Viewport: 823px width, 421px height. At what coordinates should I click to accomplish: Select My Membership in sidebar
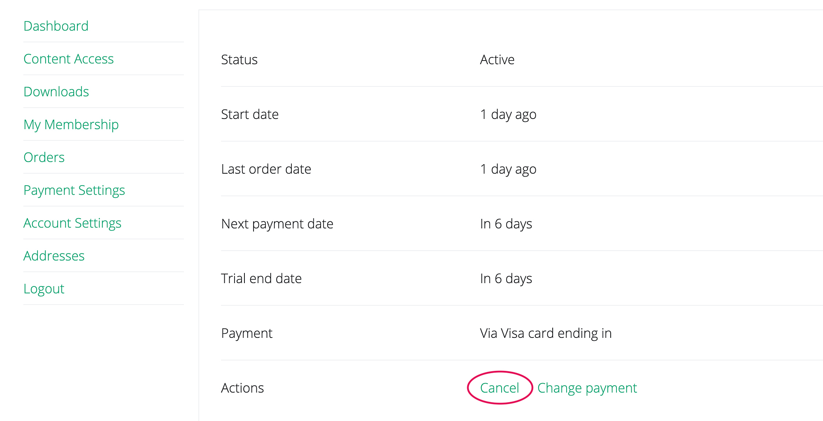coord(71,124)
